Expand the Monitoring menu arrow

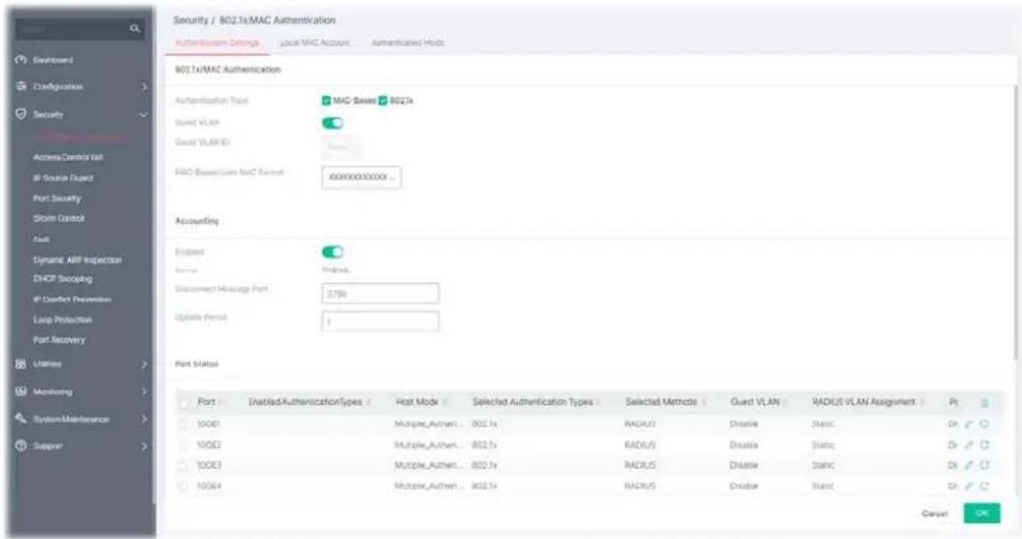[144, 392]
